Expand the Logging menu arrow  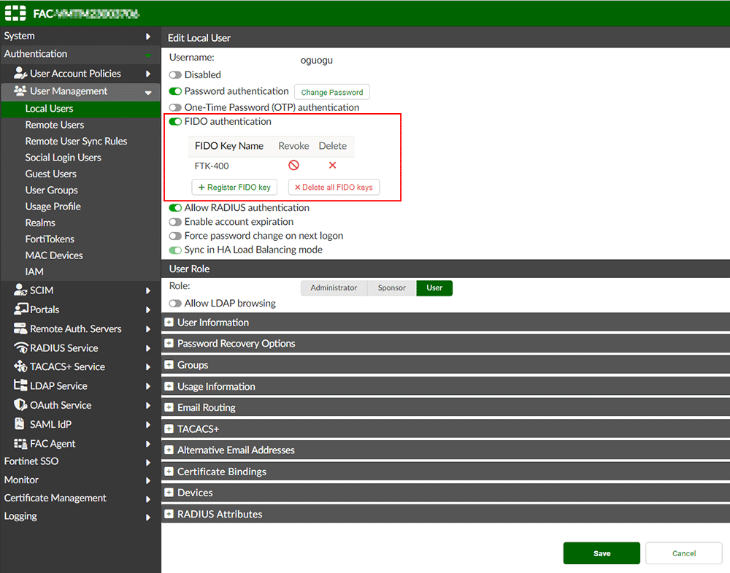(147, 517)
